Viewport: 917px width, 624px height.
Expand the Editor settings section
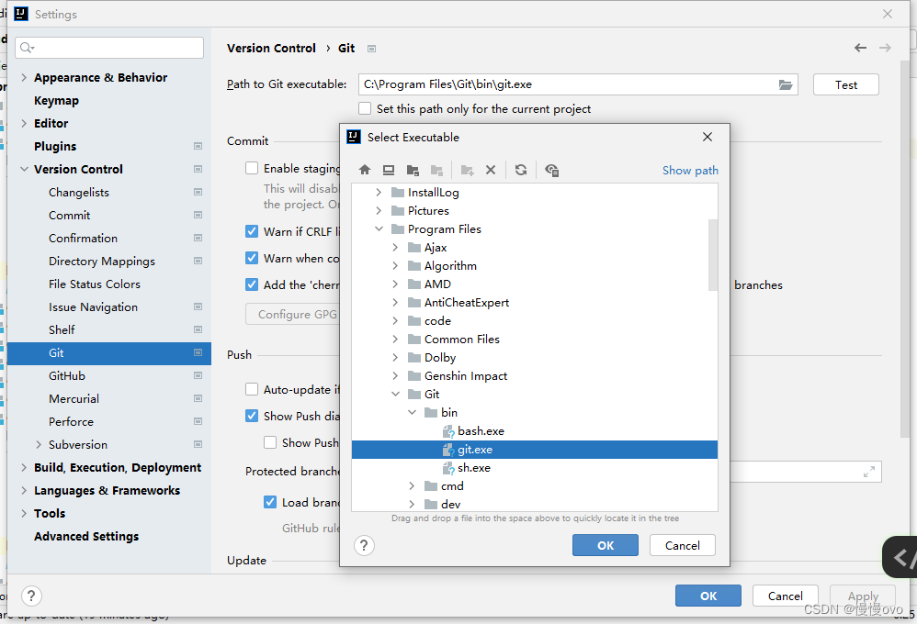point(24,123)
